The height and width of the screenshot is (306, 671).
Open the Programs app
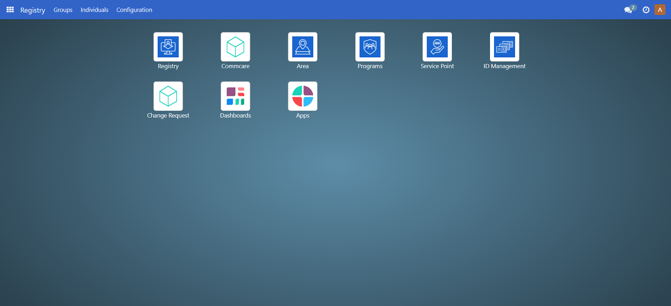[x=370, y=47]
